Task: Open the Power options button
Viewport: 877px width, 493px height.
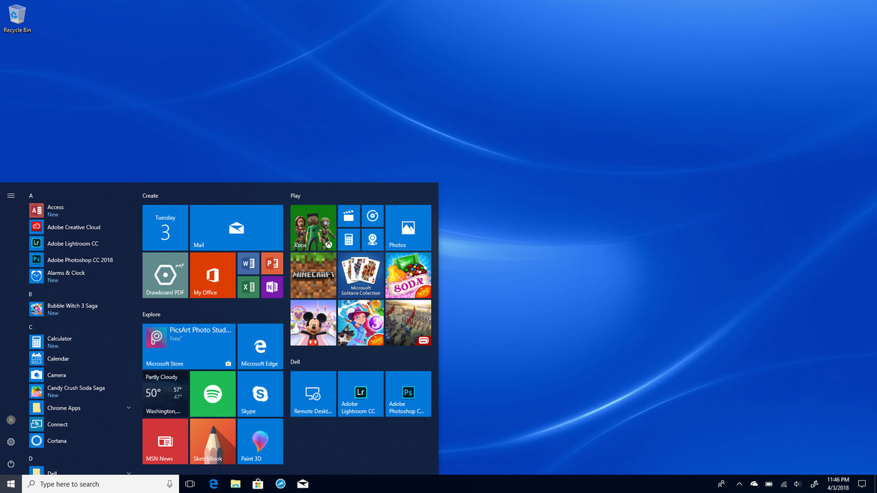Action: (x=10, y=464)
